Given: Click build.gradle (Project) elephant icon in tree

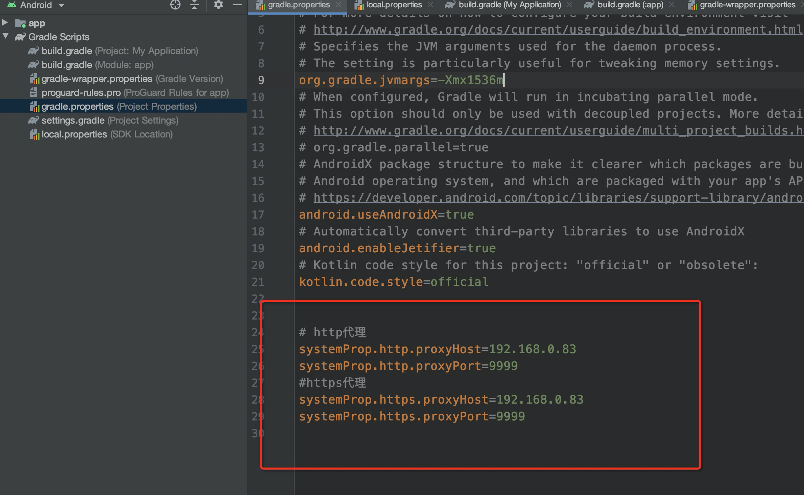Looking at the screenshot, I should tap(34, 51).
